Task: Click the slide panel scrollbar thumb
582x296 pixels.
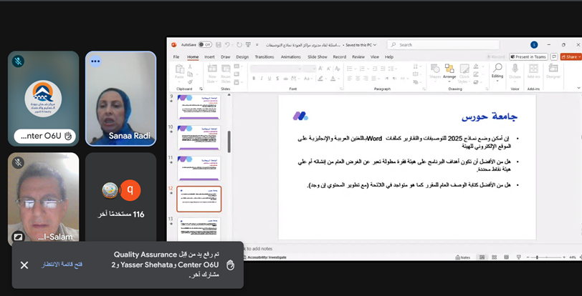Action: 229,142
